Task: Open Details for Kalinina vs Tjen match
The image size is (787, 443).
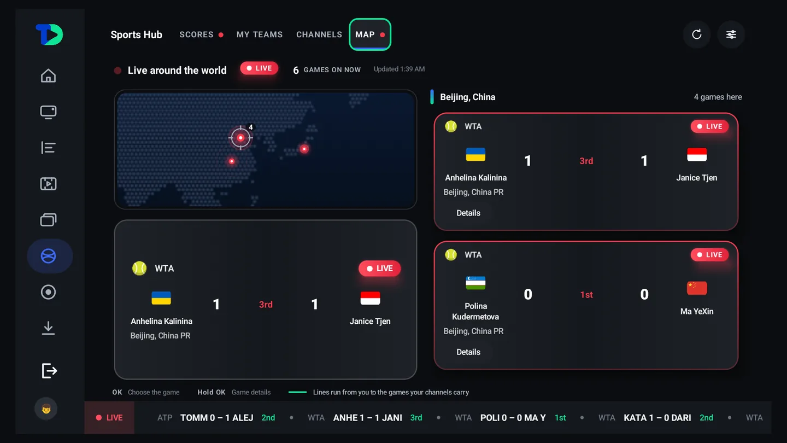Action: [x=468, y=213]
